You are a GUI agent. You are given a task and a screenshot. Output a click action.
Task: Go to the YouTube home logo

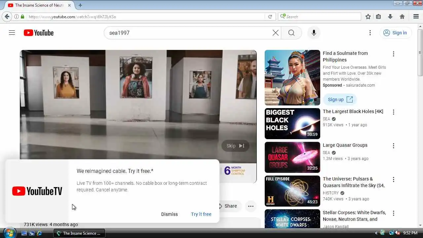pos(39,33)
